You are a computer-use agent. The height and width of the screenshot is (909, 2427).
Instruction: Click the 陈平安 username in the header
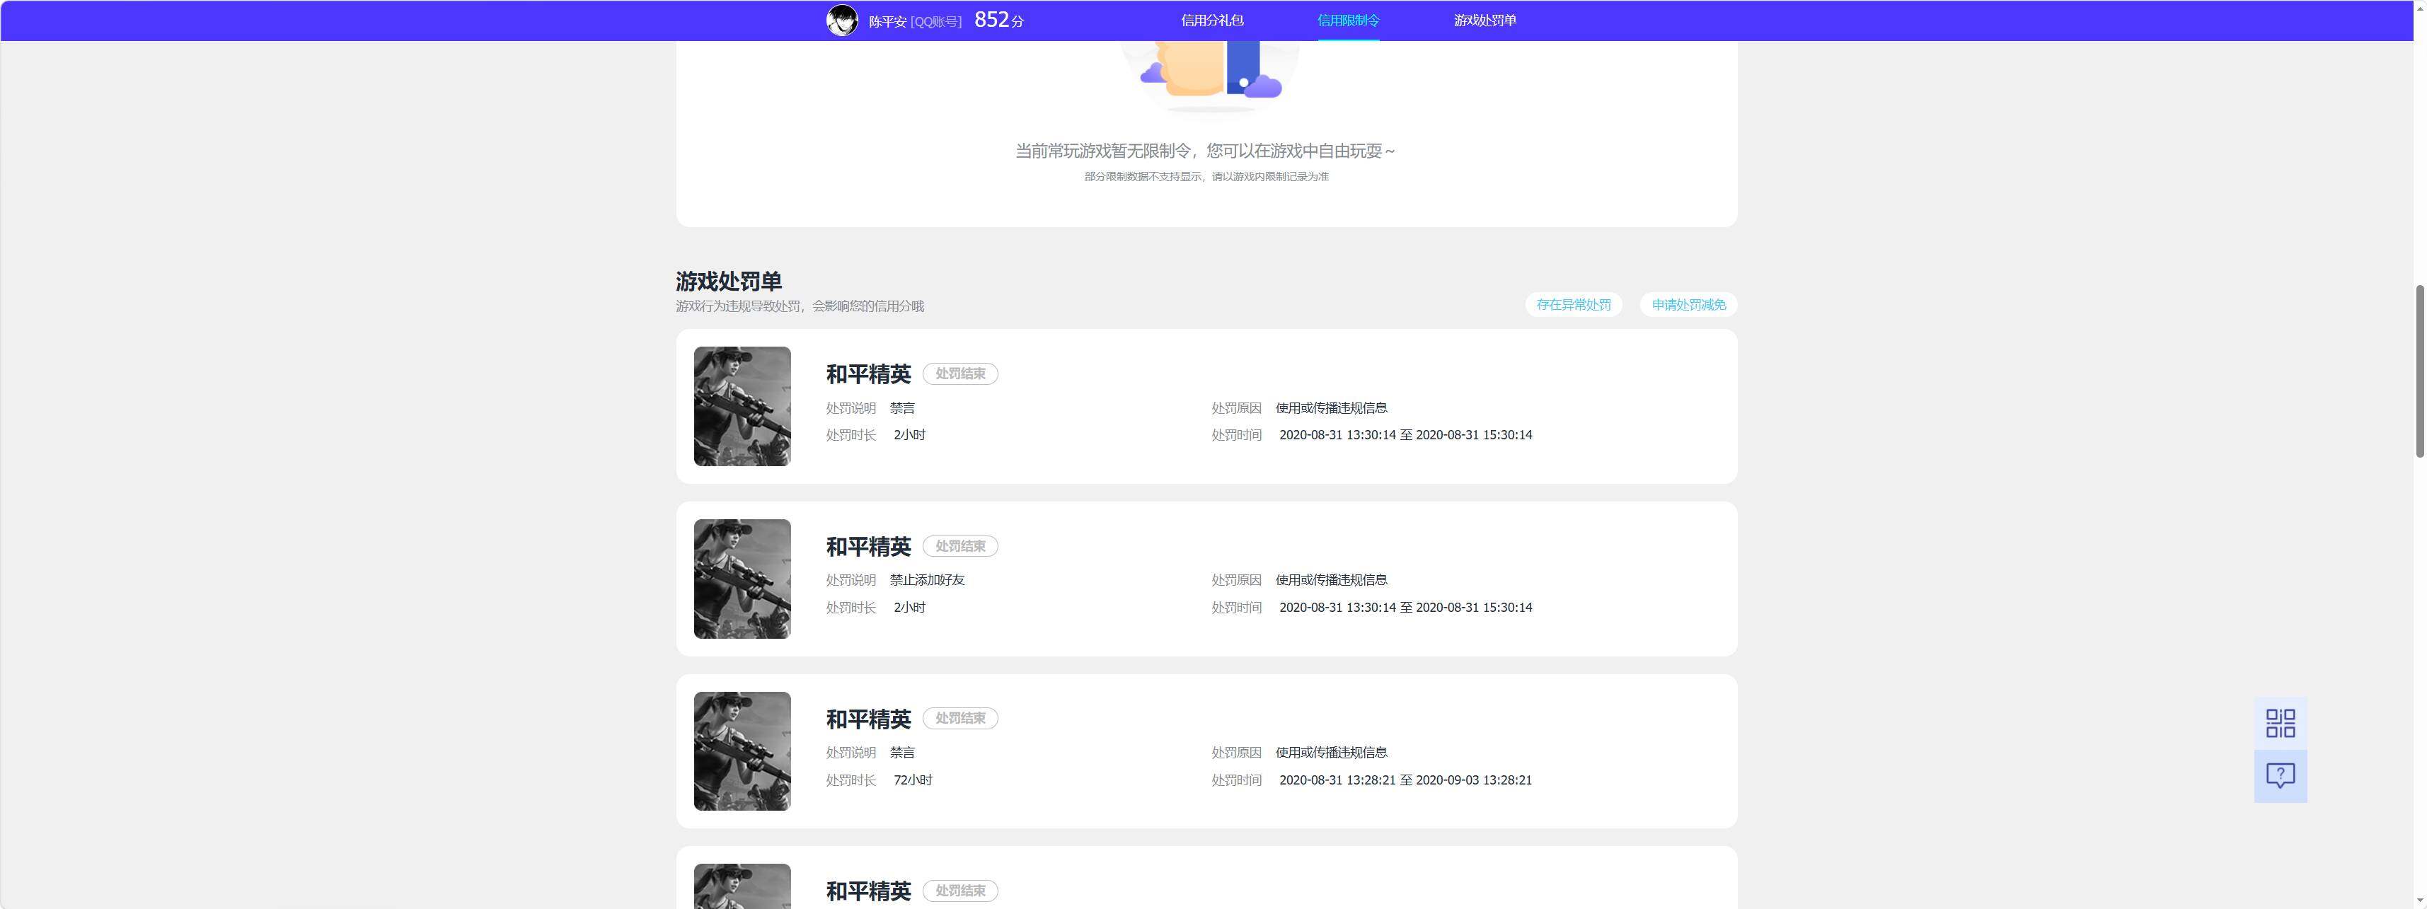(x=887, y=21)
